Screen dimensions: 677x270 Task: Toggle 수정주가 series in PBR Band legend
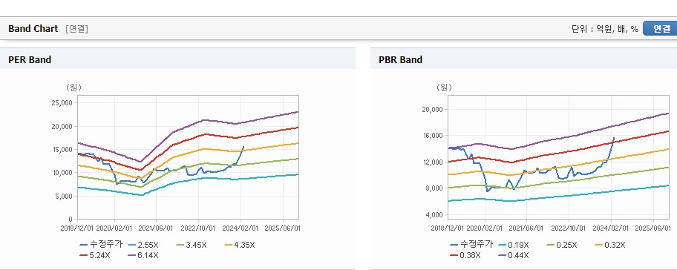tap(471, 245)
